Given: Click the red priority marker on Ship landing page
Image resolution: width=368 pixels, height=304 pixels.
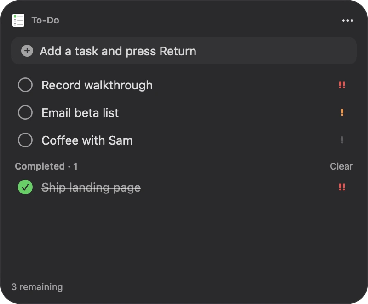Looking at the screenshot, I should coord(342,187).
